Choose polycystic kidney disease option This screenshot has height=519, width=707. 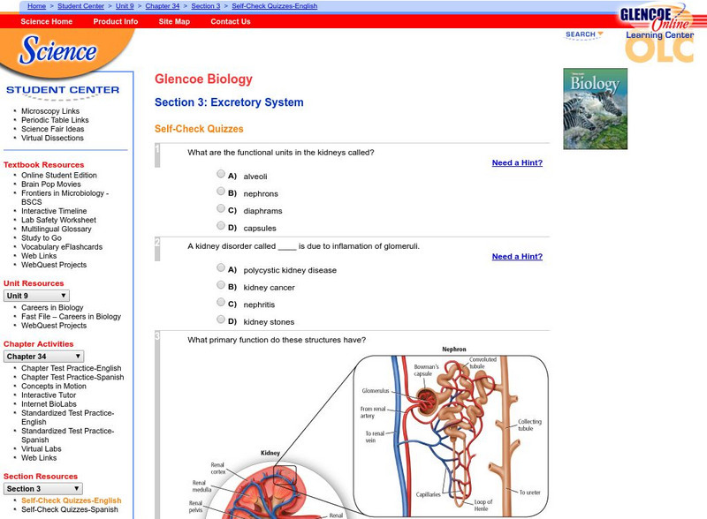(220, 267)
